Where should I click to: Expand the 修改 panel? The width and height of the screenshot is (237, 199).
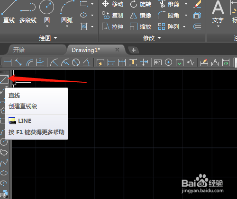pos(152,38)
